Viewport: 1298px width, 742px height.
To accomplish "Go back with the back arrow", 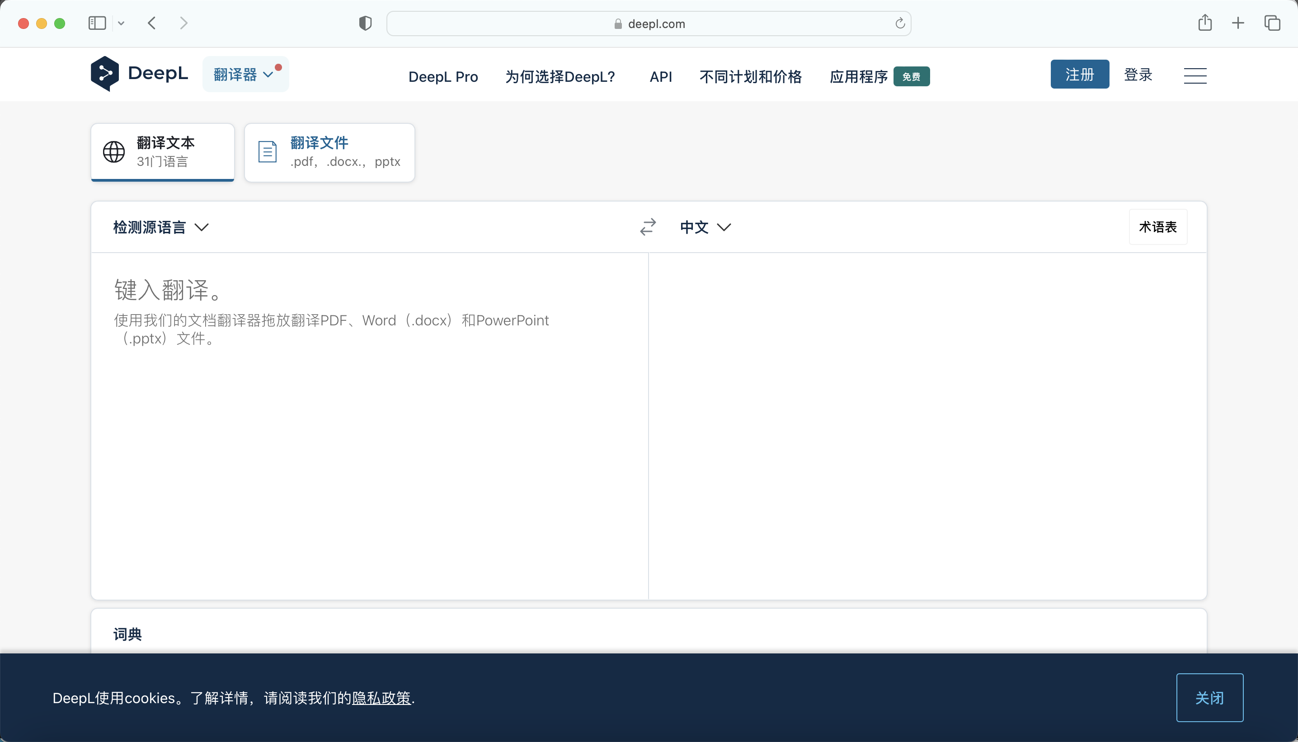I will coord(152,23).
